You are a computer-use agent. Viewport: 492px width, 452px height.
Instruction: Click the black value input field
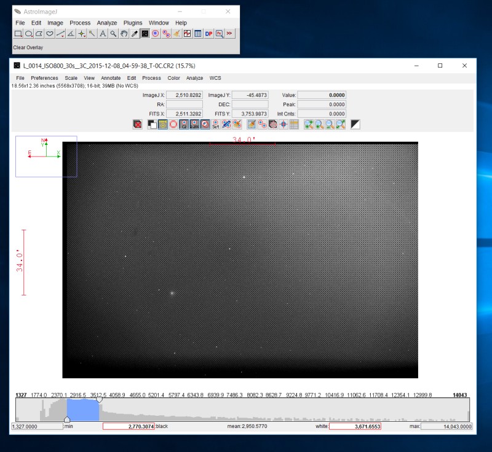point(128,426)
